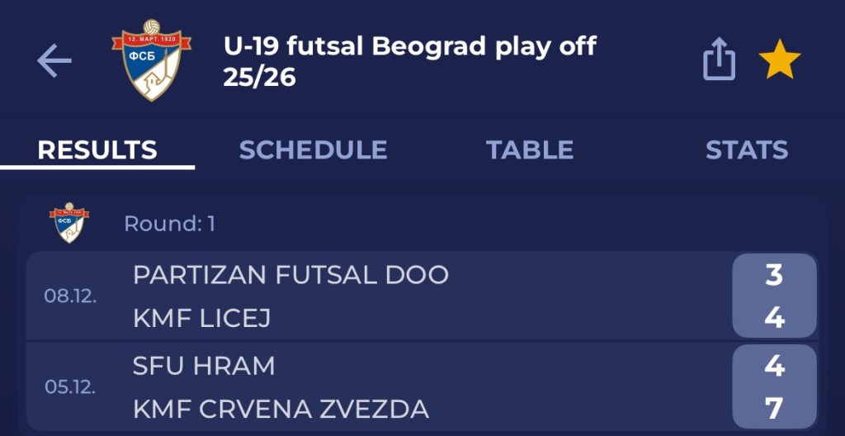
Task: Tap the 3–4 score box
Action: [773, 296]
